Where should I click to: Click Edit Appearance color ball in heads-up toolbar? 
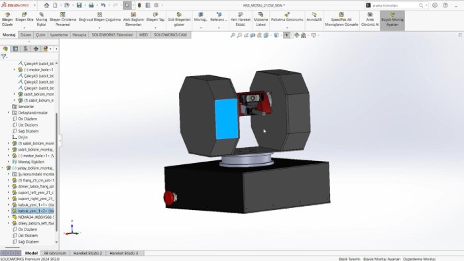click(x=297, y=35)
